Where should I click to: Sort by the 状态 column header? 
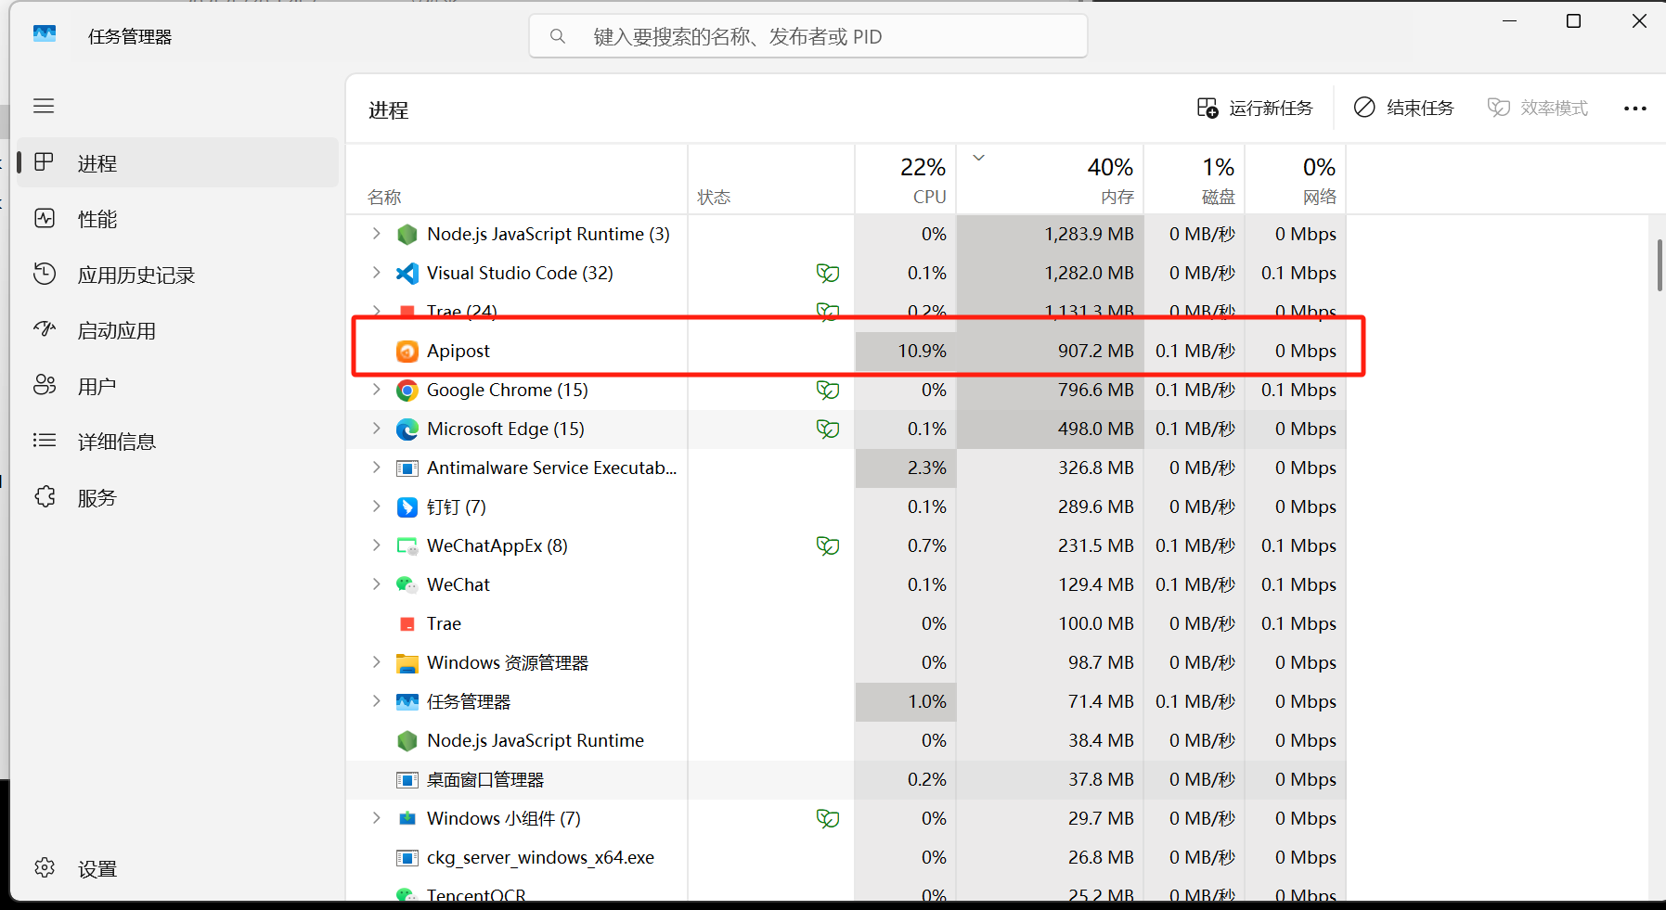[x=771, y=180]
